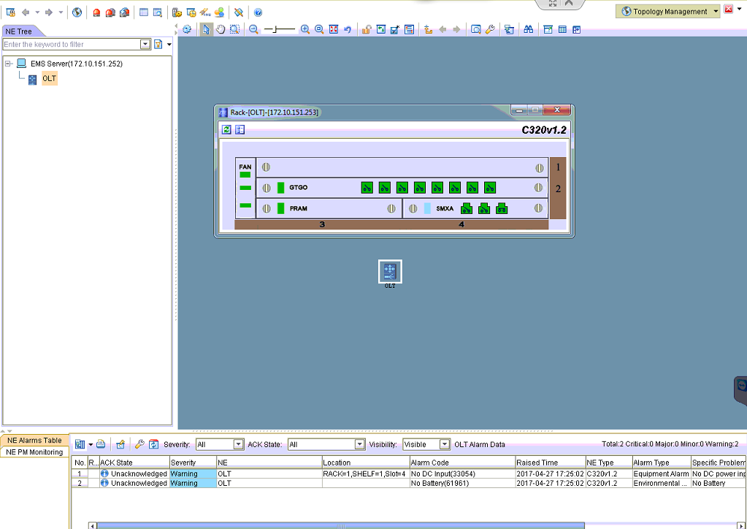The image size is (747, 529).
Task: Click the wrench icon in alarm toolbar
Action: (139, 444)
